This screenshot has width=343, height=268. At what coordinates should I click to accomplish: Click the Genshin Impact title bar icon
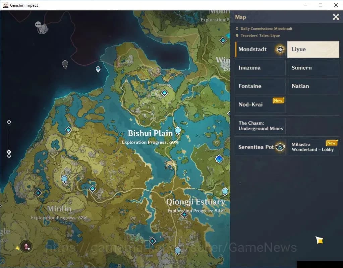[x=5, y=5]
